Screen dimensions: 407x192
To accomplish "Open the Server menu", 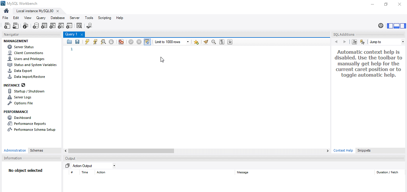I will 75,18.
